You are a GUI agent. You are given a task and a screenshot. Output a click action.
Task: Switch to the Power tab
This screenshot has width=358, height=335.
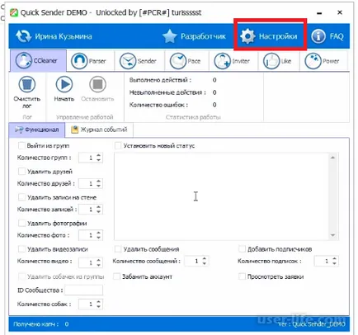coord(323,61)
